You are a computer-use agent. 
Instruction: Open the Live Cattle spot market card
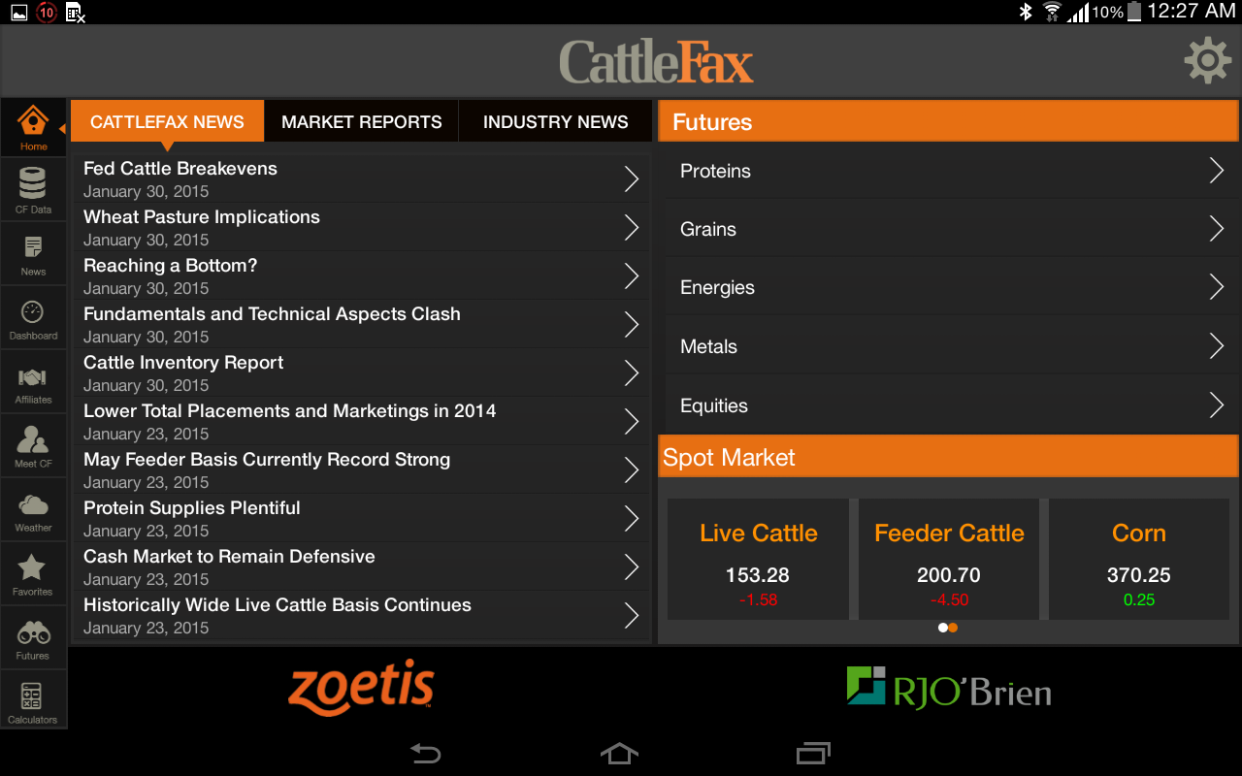tap(758, 559)
